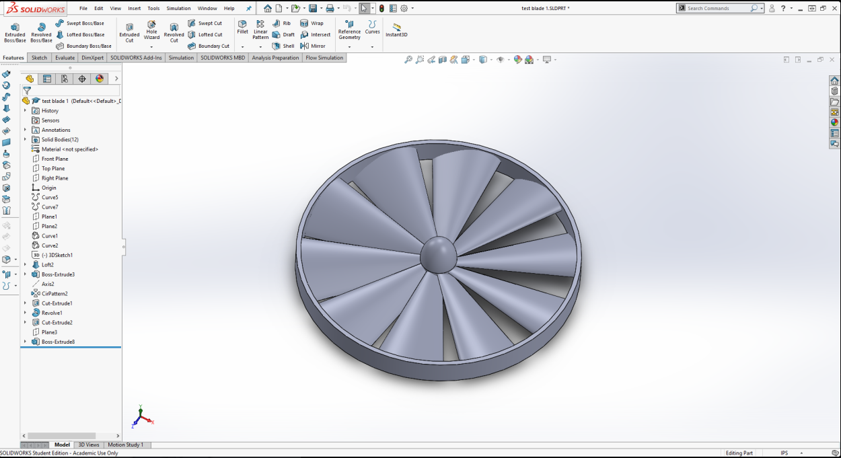Switch to the Evaluate tab
Image resolution: width=841 pixels, height=458 pixels.
click(65, 58)
